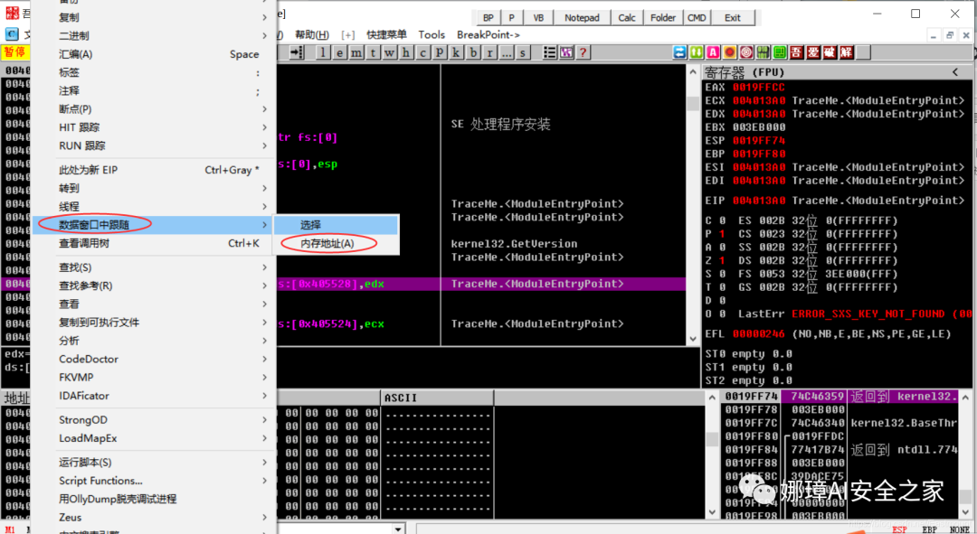Open patches window with 'P' icon

440,53
